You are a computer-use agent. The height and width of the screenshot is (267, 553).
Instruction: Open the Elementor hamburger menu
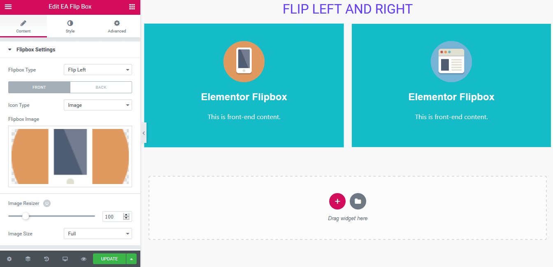[x=8, y=7]
